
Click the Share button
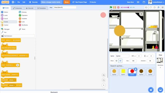click(x=67, y=2)
